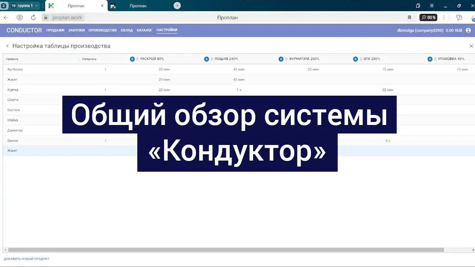
Task: Click account name dbnnolga (company3393)
Action: [x=420, y=30]
